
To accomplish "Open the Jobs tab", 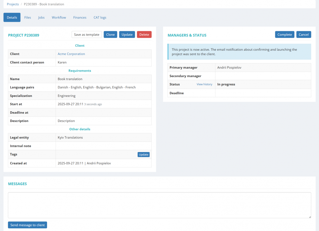I will click(x=41, y=17).
